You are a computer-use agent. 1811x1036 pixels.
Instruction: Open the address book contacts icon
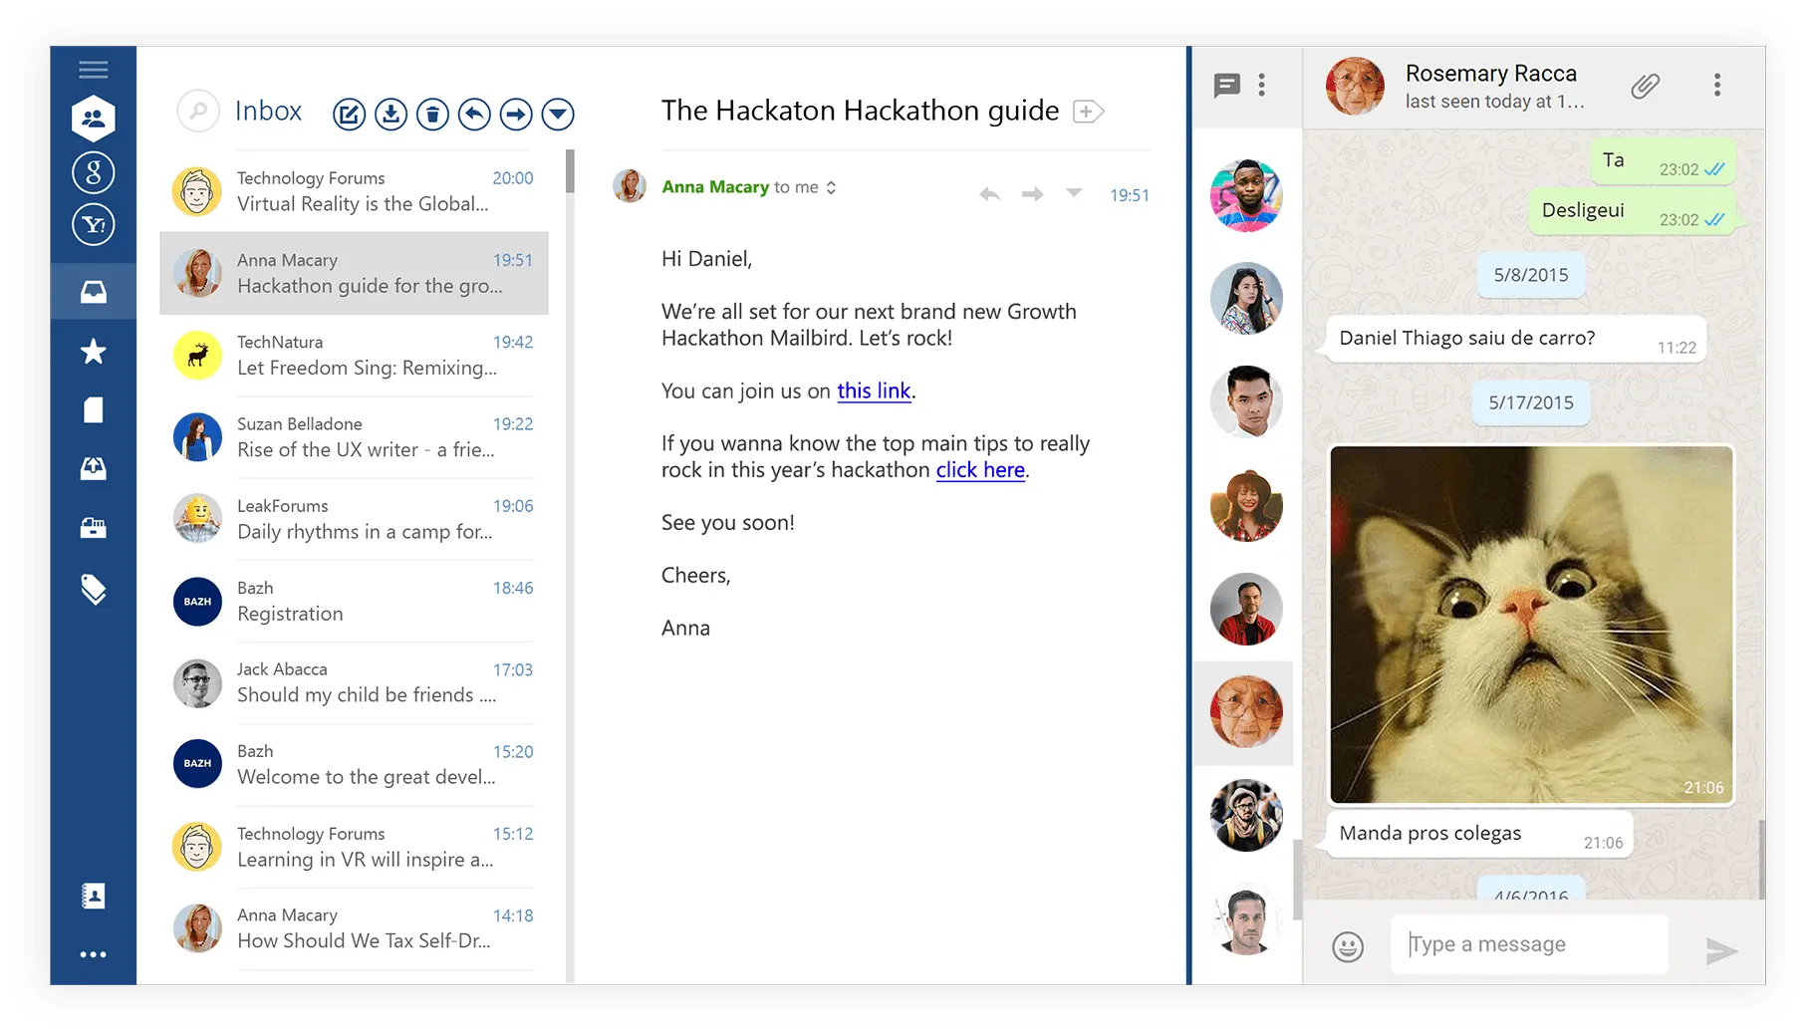[93, 896]
